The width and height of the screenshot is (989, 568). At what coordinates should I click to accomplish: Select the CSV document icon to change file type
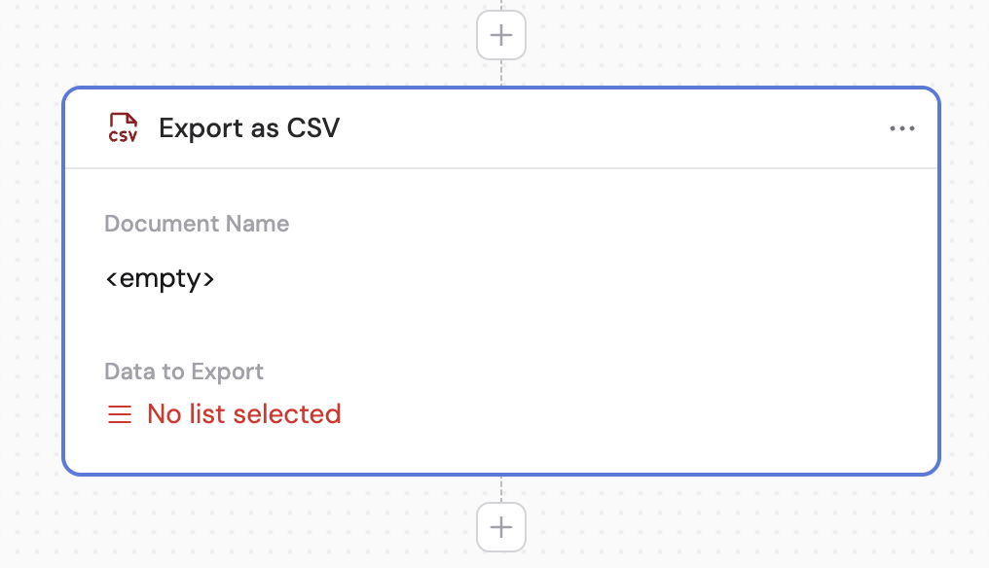click(123, 127)
